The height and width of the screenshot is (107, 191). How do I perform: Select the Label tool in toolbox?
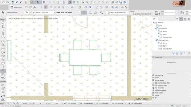[x=3, y=96]
